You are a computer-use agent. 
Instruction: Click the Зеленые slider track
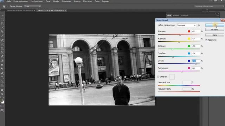179,49
